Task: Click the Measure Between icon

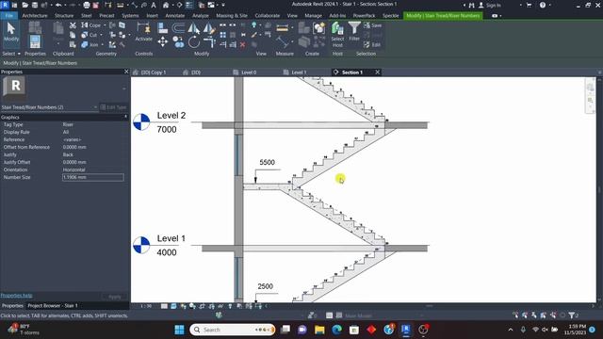Action: (x=283, y=27)
